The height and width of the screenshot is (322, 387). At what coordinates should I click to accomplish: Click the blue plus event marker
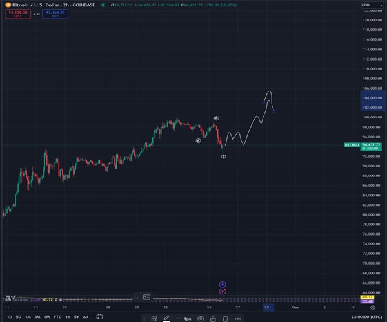coord(223,285)
